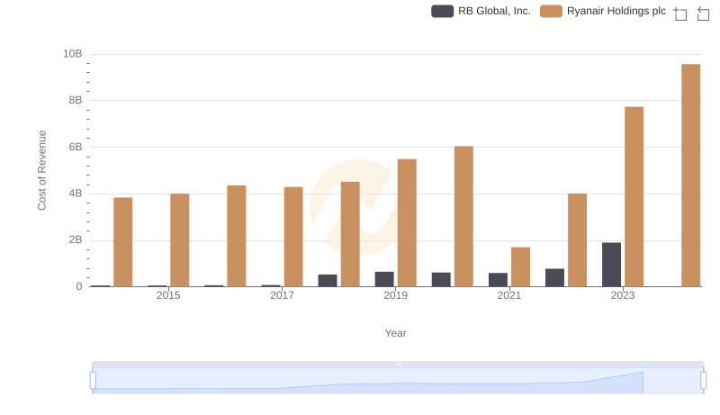
Task: Select the 2018 Ryanair bar
Action: click(x=350, y=234)
